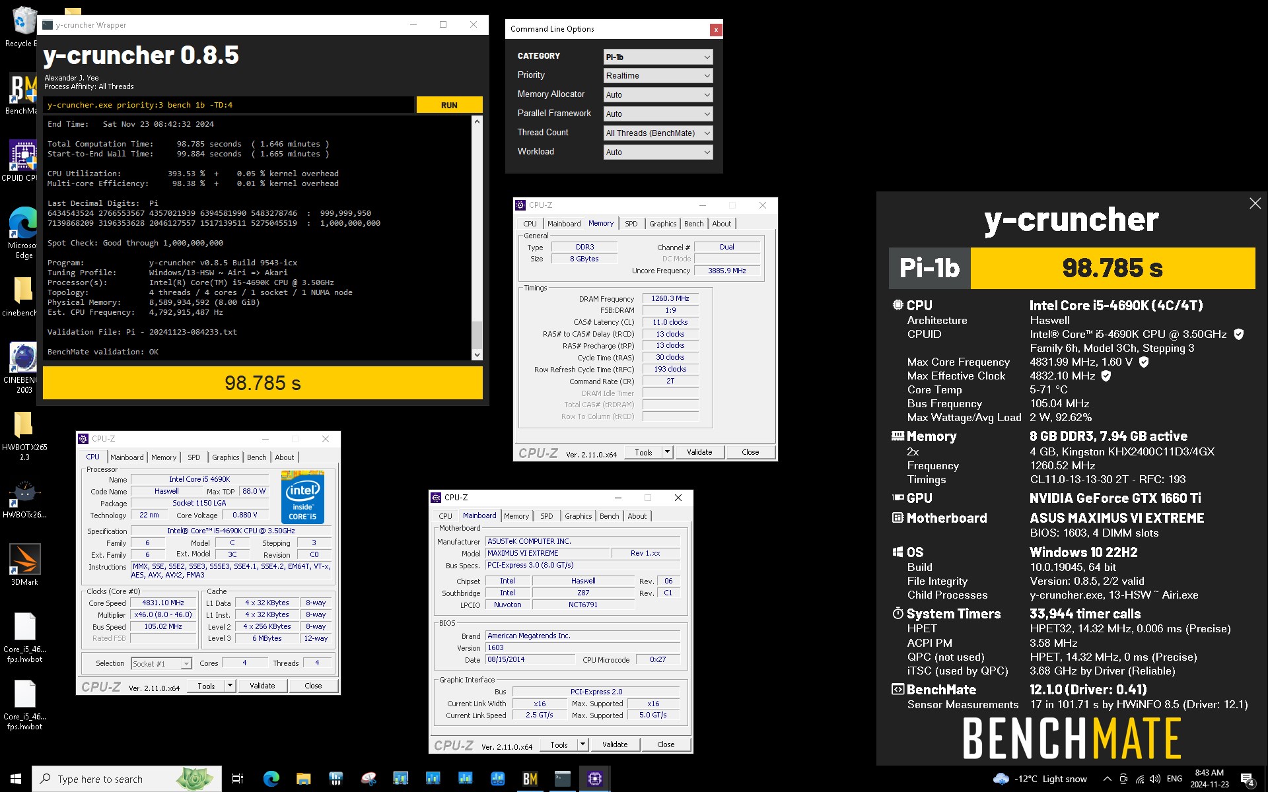The height and width of the screenshot is (792, 1268).
Task: Show hidden system tray icons
Action: pyautogui.click(x=1107, y=779)
